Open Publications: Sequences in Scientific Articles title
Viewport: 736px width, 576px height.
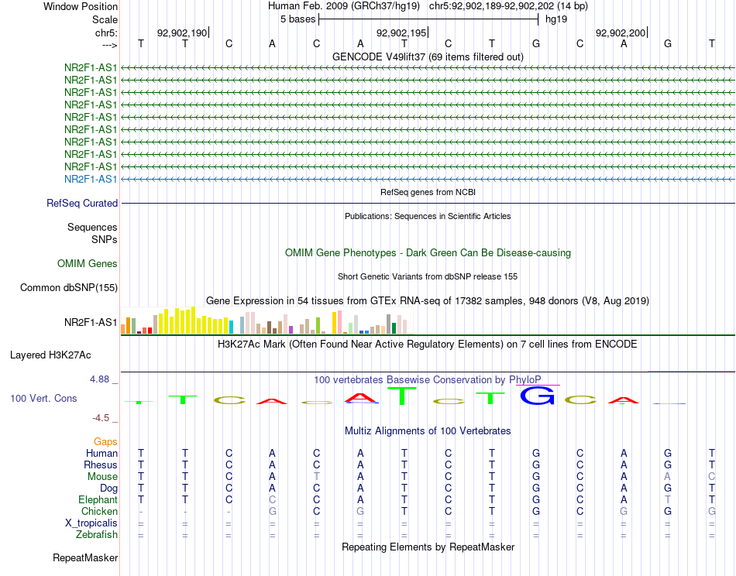(x=428, y=216)
